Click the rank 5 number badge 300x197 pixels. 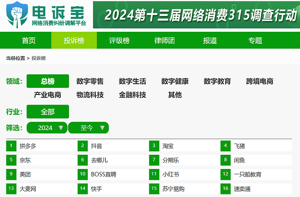pyautogui.click(x=11, y=160)
